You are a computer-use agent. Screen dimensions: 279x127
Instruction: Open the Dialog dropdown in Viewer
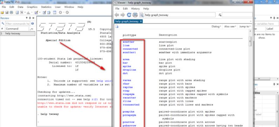pyautogui.click(x=216, y=27)
